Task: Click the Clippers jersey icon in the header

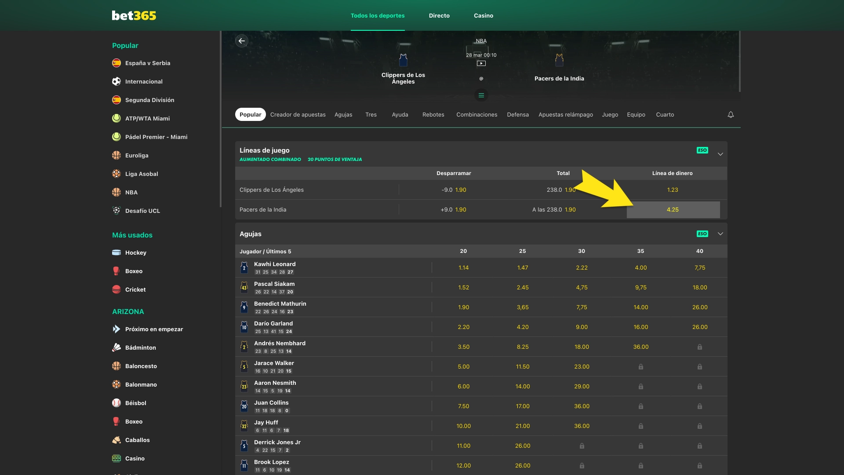Action: [x=403, y=60]
